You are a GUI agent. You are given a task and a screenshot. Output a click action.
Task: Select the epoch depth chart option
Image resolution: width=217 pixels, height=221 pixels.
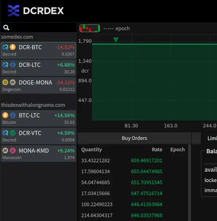coord(117,29)
